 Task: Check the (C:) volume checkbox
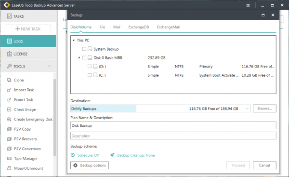[x=90, y=75]
